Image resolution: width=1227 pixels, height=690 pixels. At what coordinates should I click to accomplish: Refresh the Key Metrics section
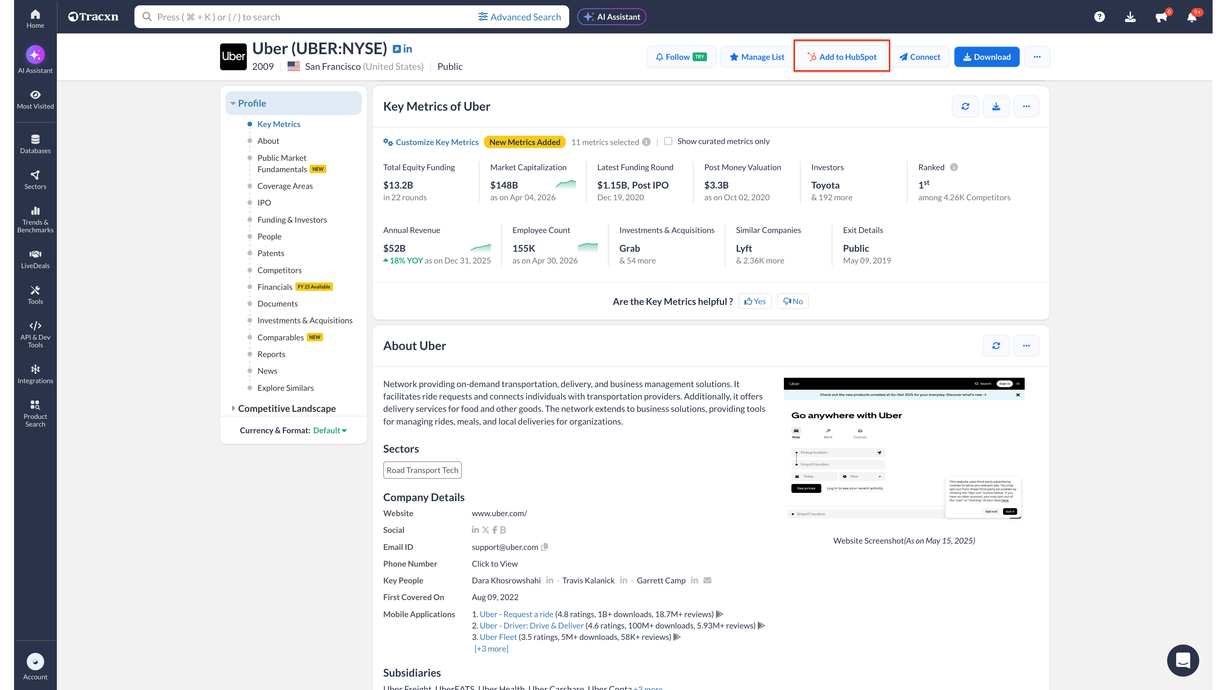pos(965,106)
